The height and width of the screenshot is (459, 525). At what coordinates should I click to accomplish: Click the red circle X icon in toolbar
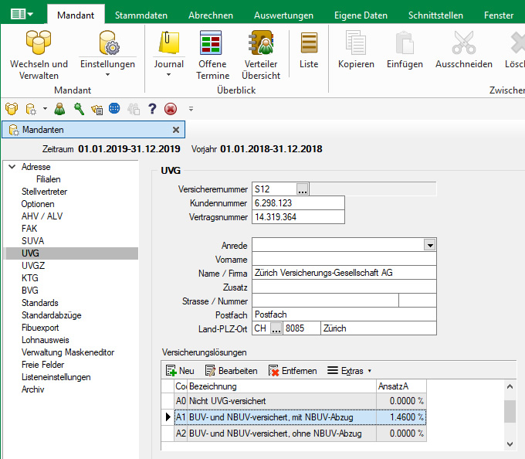click(x=170, y=109)
